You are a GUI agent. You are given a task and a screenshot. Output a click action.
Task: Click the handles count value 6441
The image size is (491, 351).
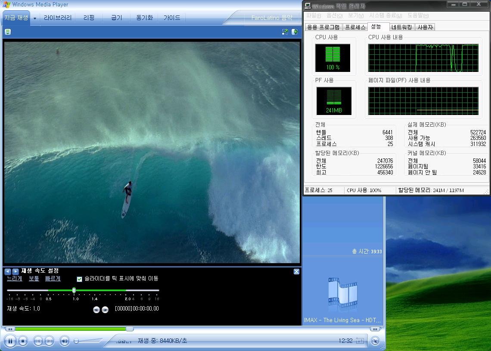pyautogui.click(x=387, y=132)
